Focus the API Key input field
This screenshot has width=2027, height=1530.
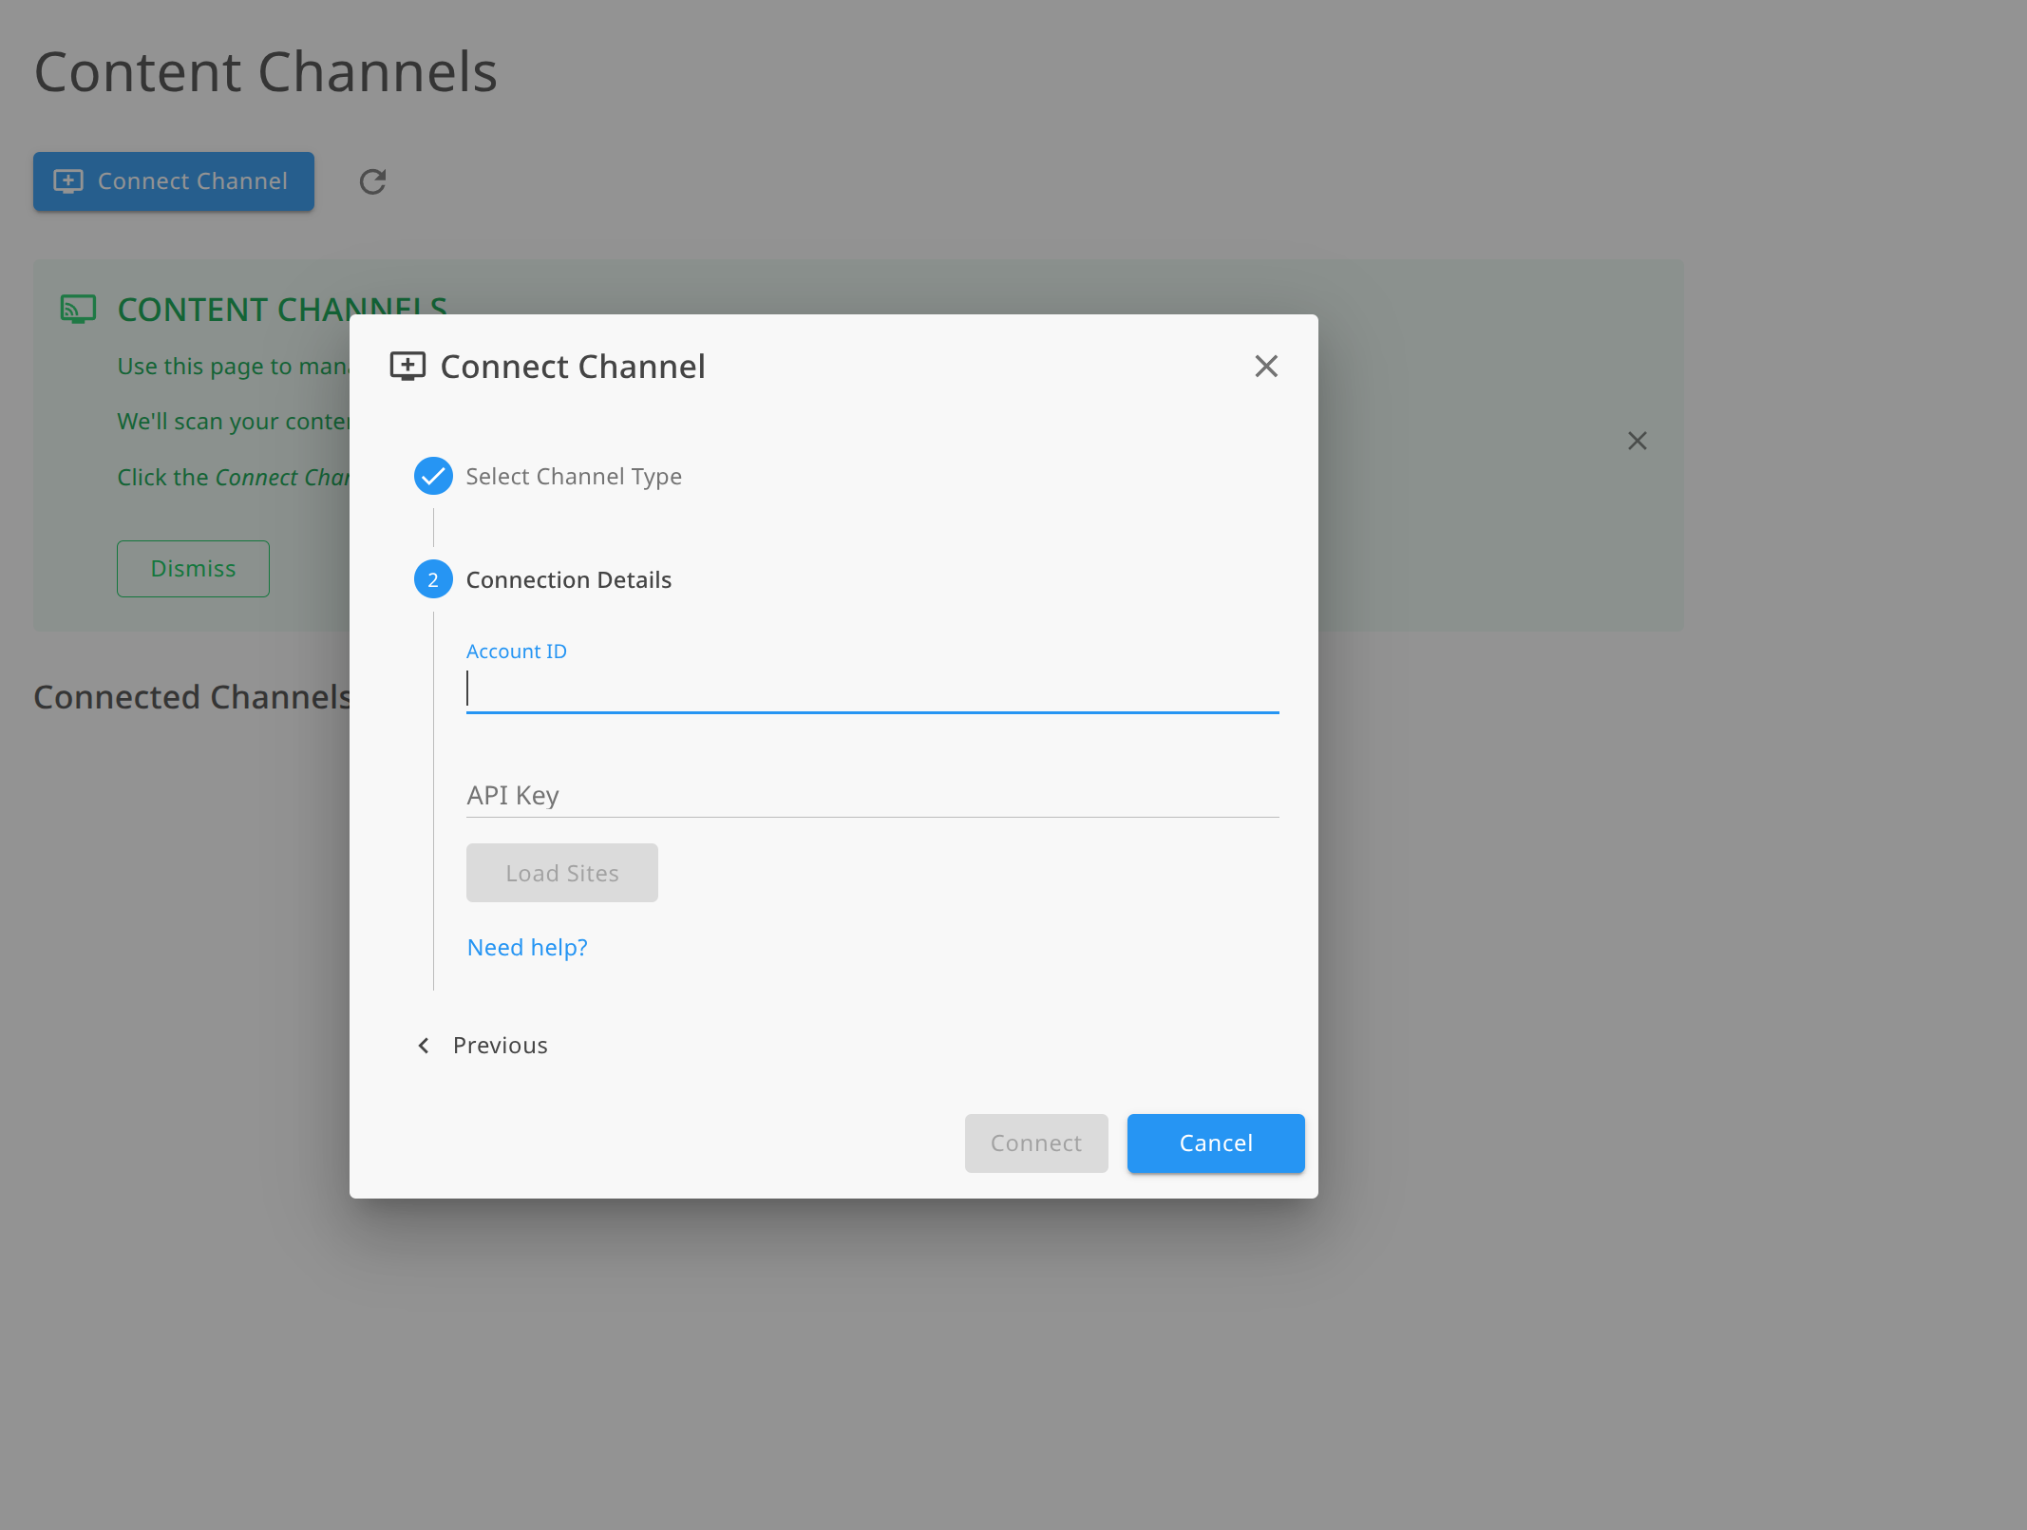tap(872, 795)
